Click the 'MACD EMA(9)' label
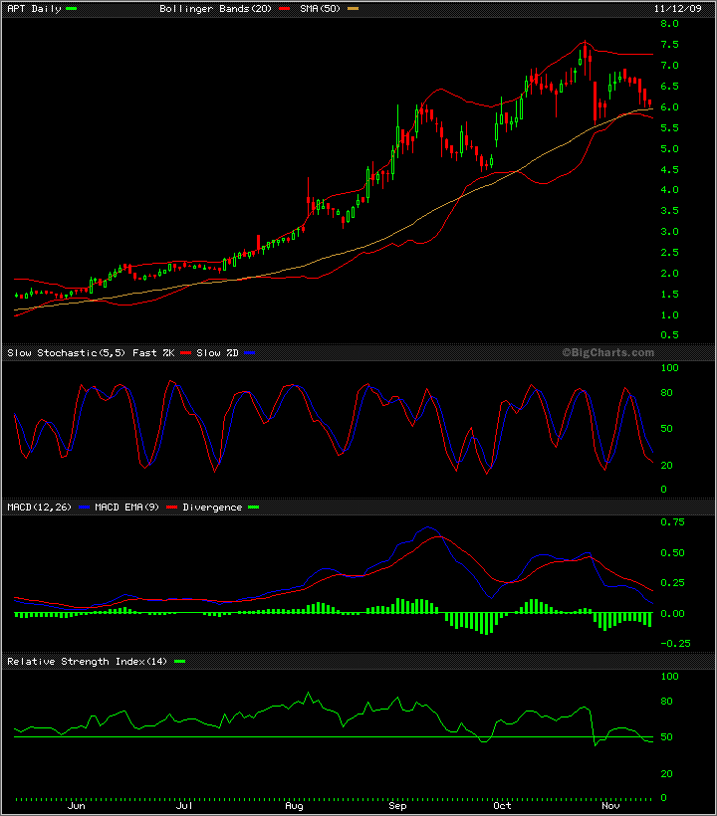This screenshot has height=816, width=717. 127,508
